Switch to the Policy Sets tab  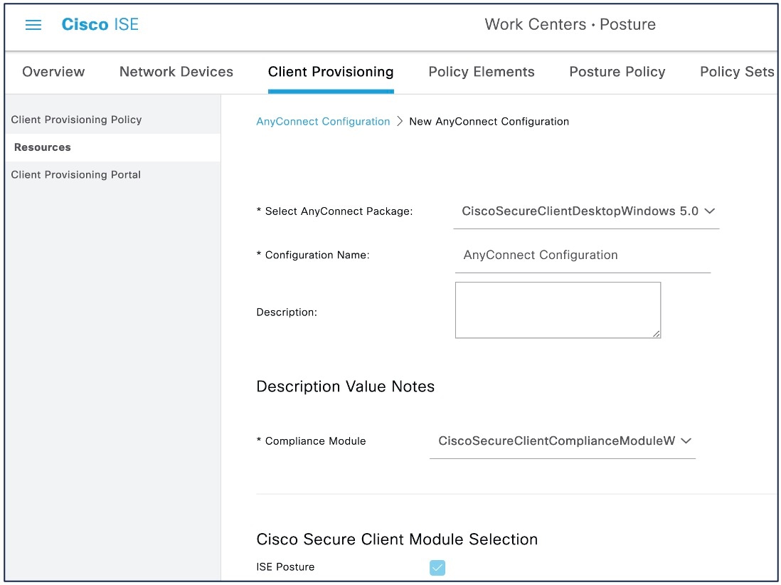click(x=737, y=72)
